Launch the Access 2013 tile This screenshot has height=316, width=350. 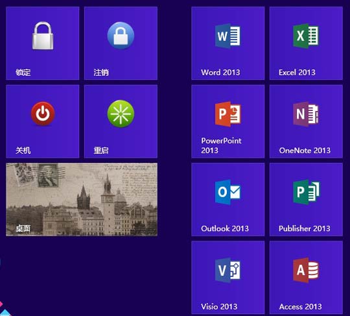point(306,277)
